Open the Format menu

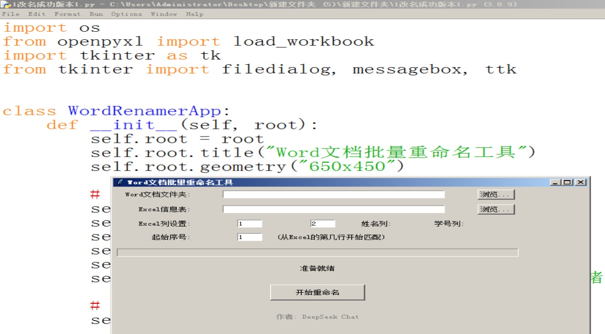click(x=67, y=14)
